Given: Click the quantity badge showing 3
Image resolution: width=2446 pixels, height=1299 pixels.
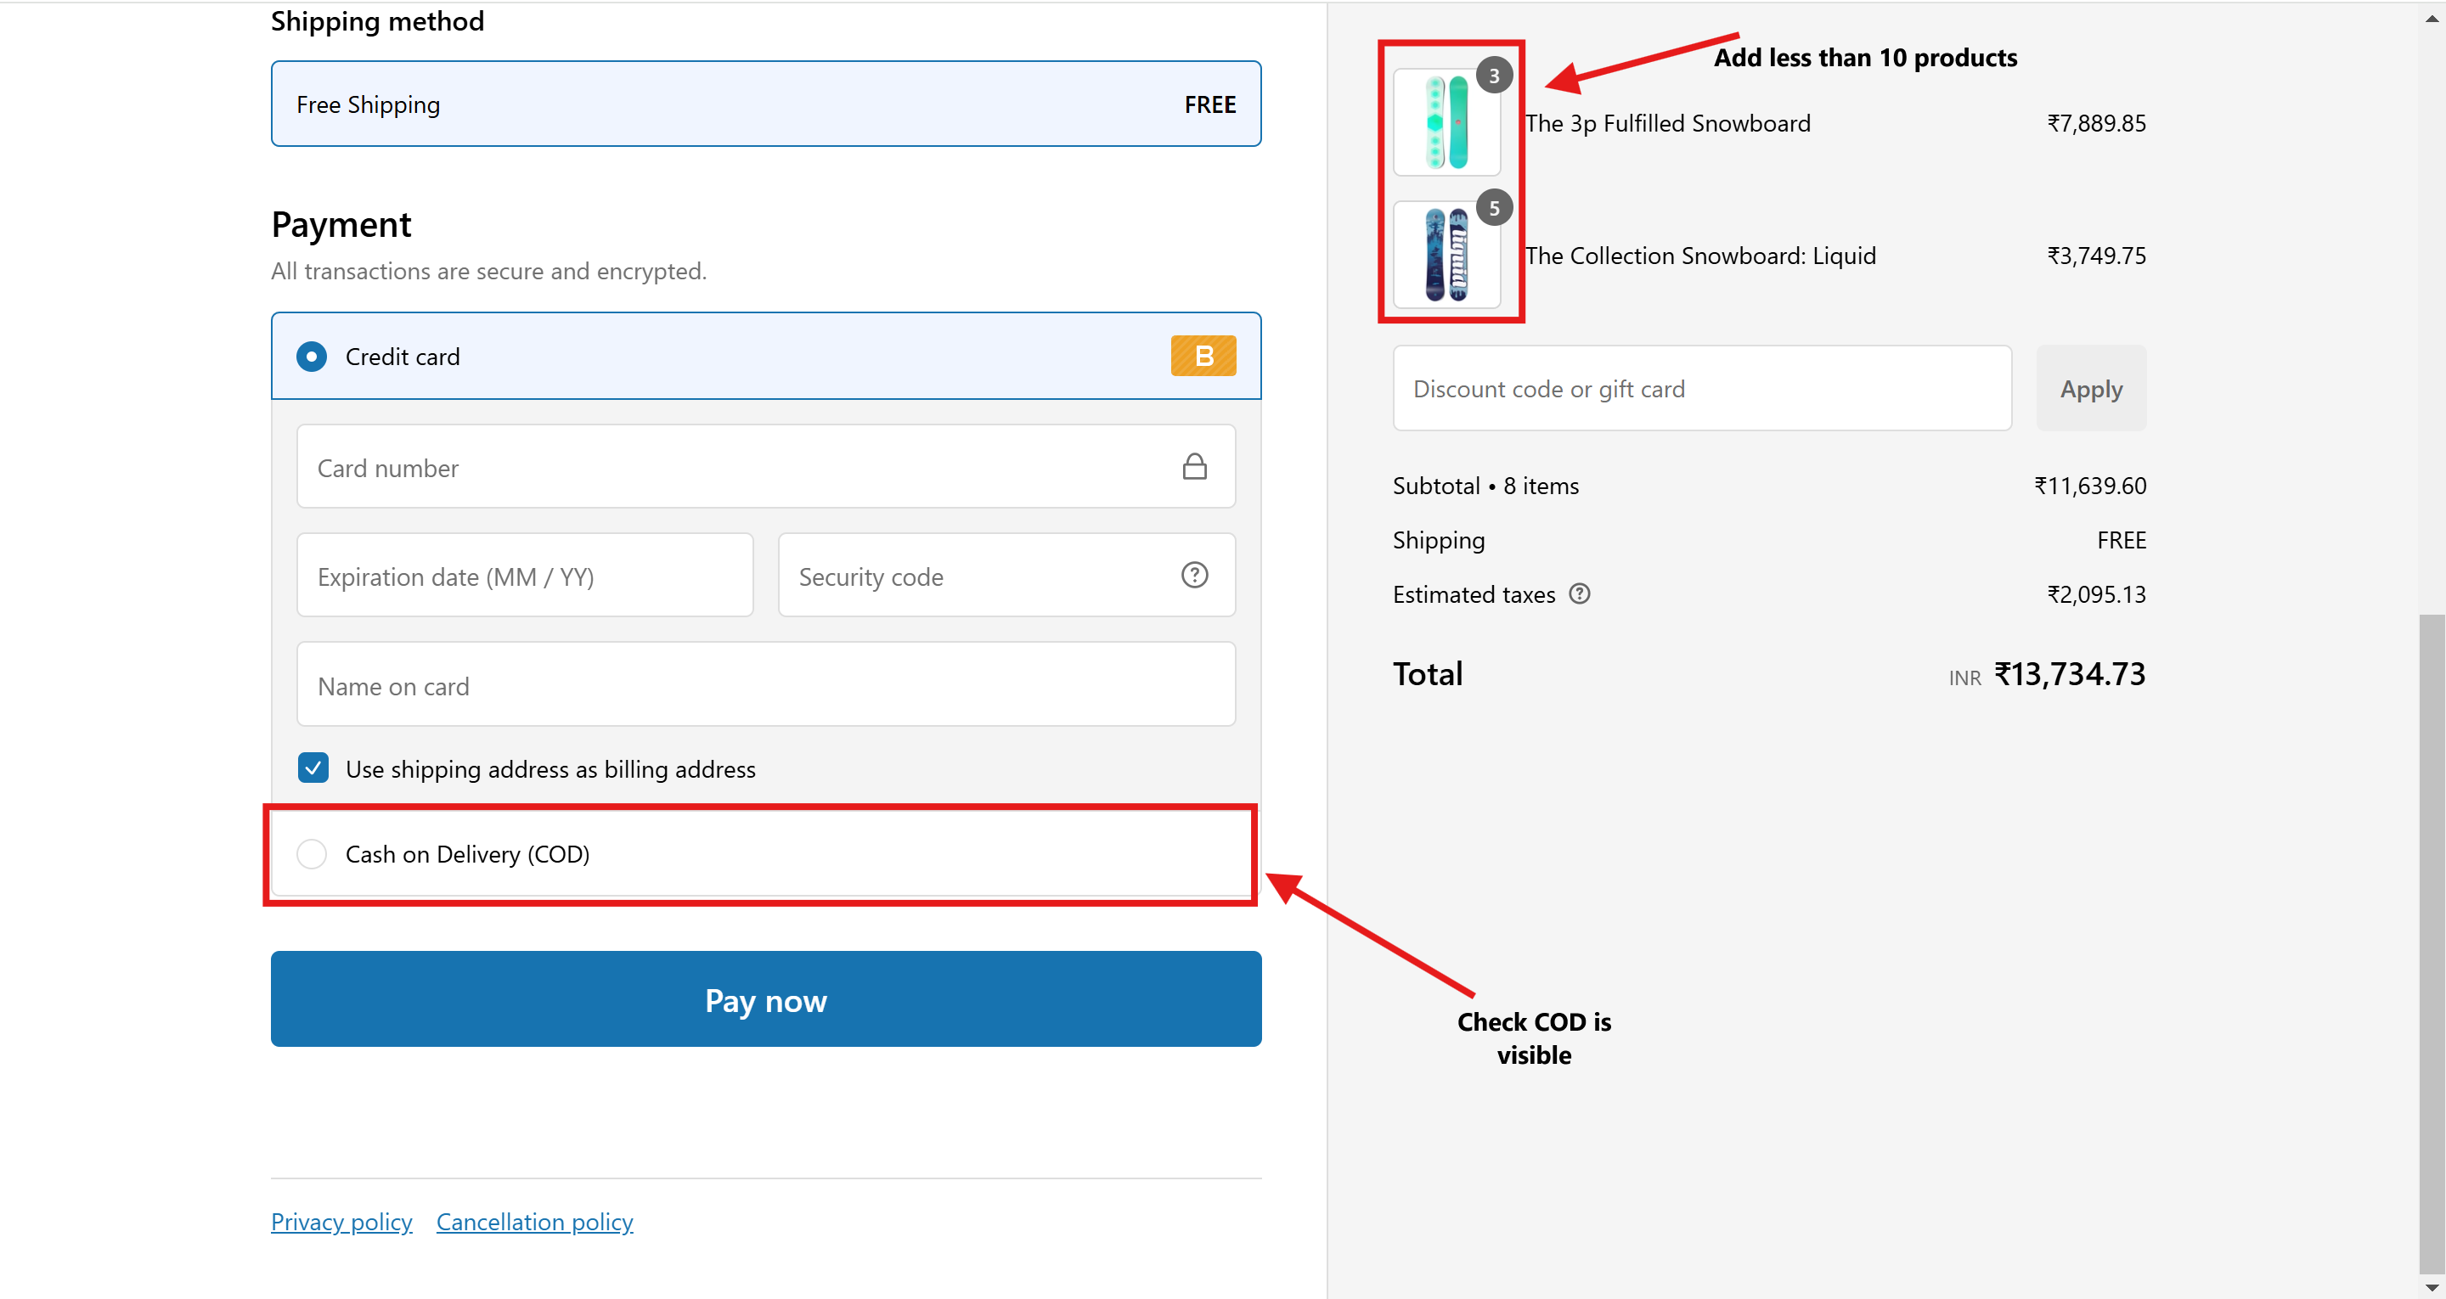Looking at the screenshot, I should (1493, 75).
